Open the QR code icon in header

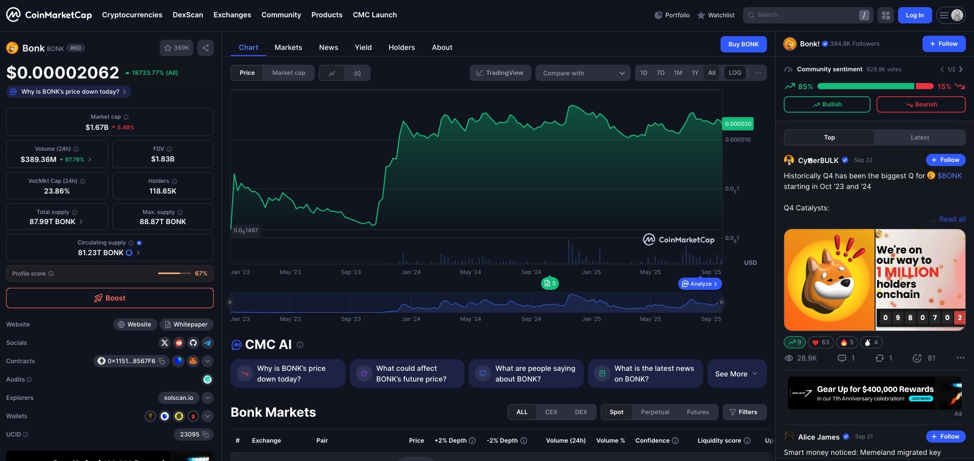coord(886,15)
